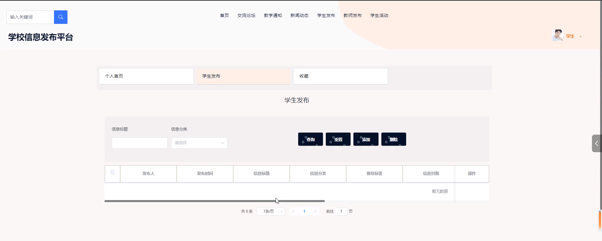Click the 操作 column header
This screenshot has height=241, width=602.
click(x=472, y=174)
